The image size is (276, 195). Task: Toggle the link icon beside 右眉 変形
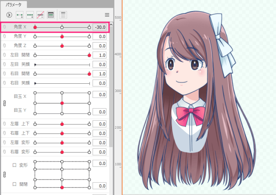[x=4, y=152]
